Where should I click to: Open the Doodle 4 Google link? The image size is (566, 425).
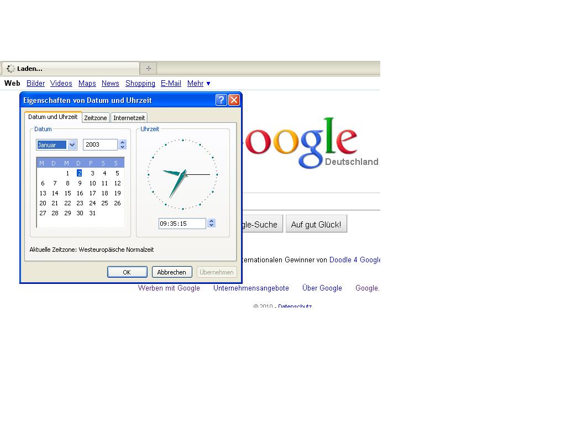point(355,260)
